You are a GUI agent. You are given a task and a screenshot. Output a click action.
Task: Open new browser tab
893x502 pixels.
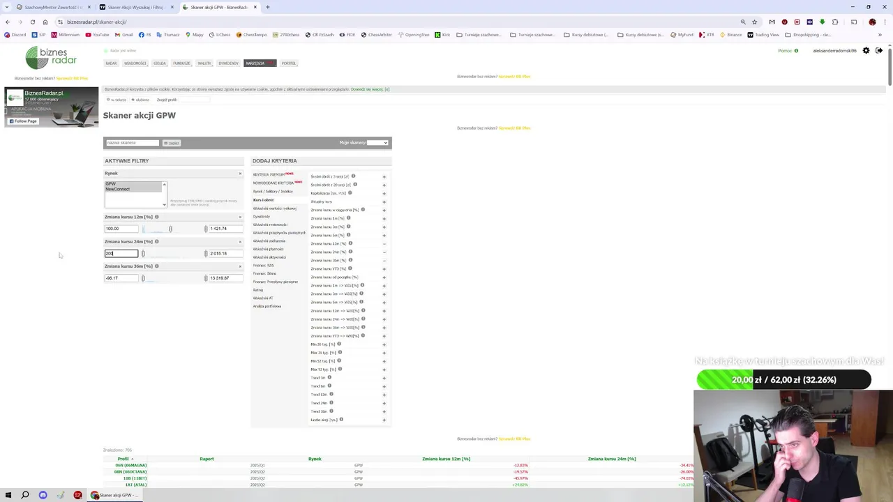pos(267,7)
